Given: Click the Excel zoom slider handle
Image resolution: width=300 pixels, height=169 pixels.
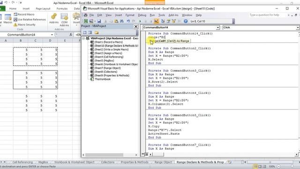Looking at the screenshot, I should pos(292,167).
